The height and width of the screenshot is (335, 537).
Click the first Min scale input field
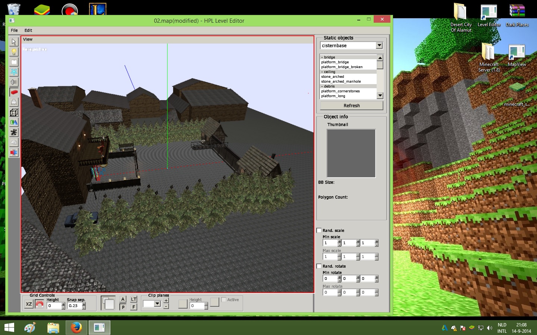(330, 243)
